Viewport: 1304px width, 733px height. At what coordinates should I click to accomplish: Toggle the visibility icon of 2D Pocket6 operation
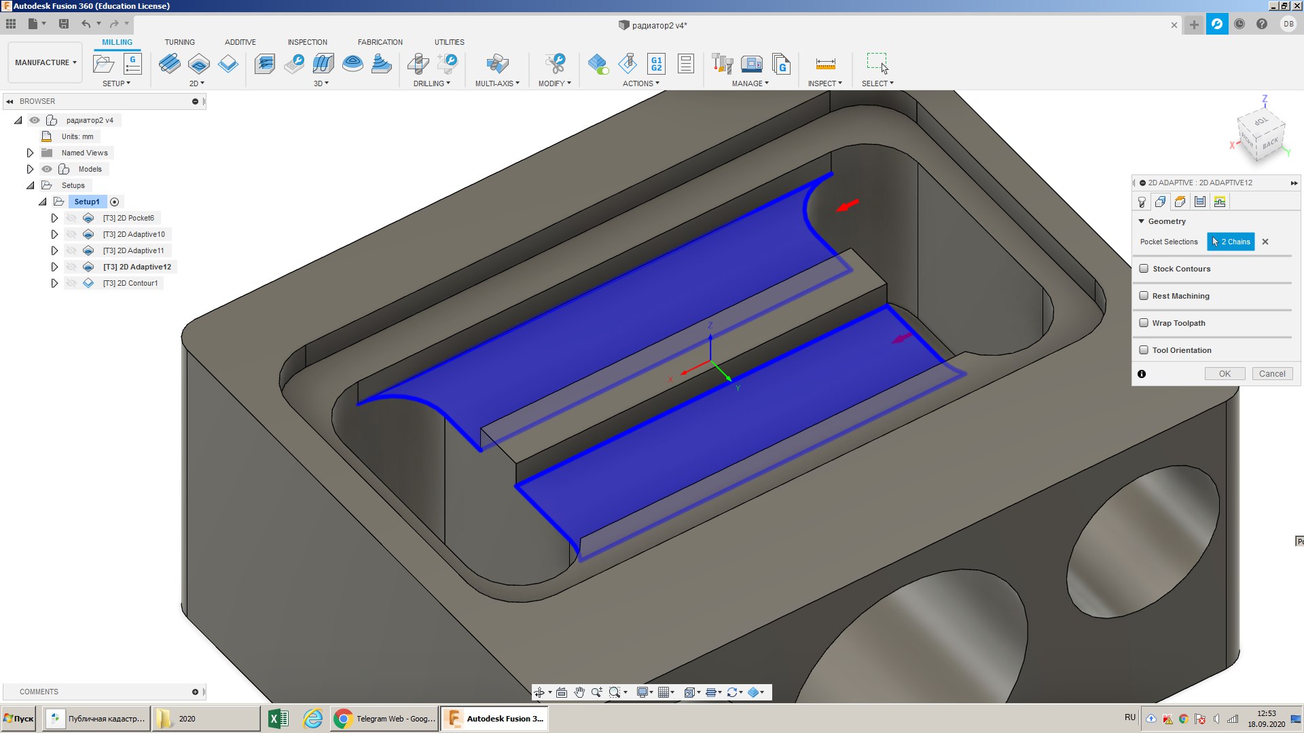pos(71,218)
